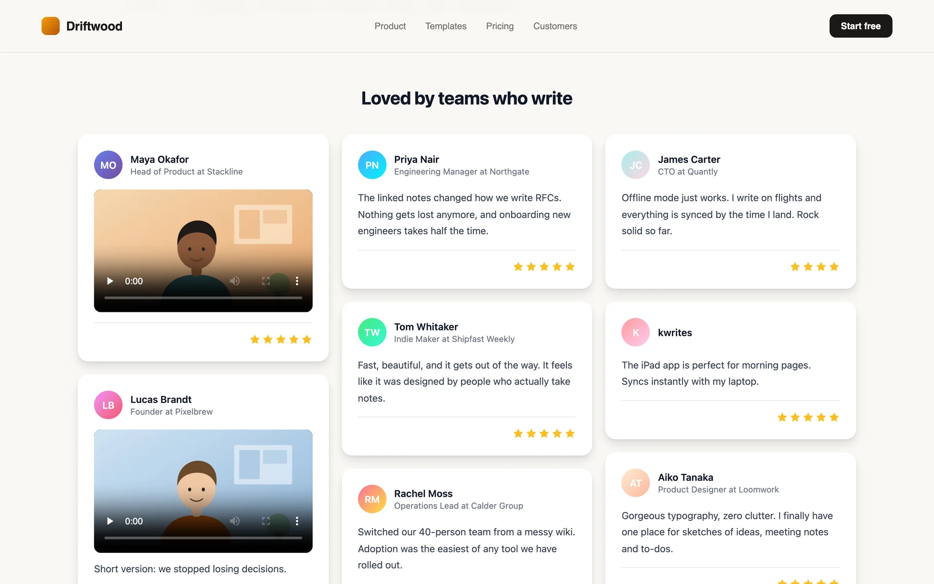The width and height of the screenshot is (934, 584).
Task: Click the MO avatar of Maya Okafor
Action: (108, 165)
